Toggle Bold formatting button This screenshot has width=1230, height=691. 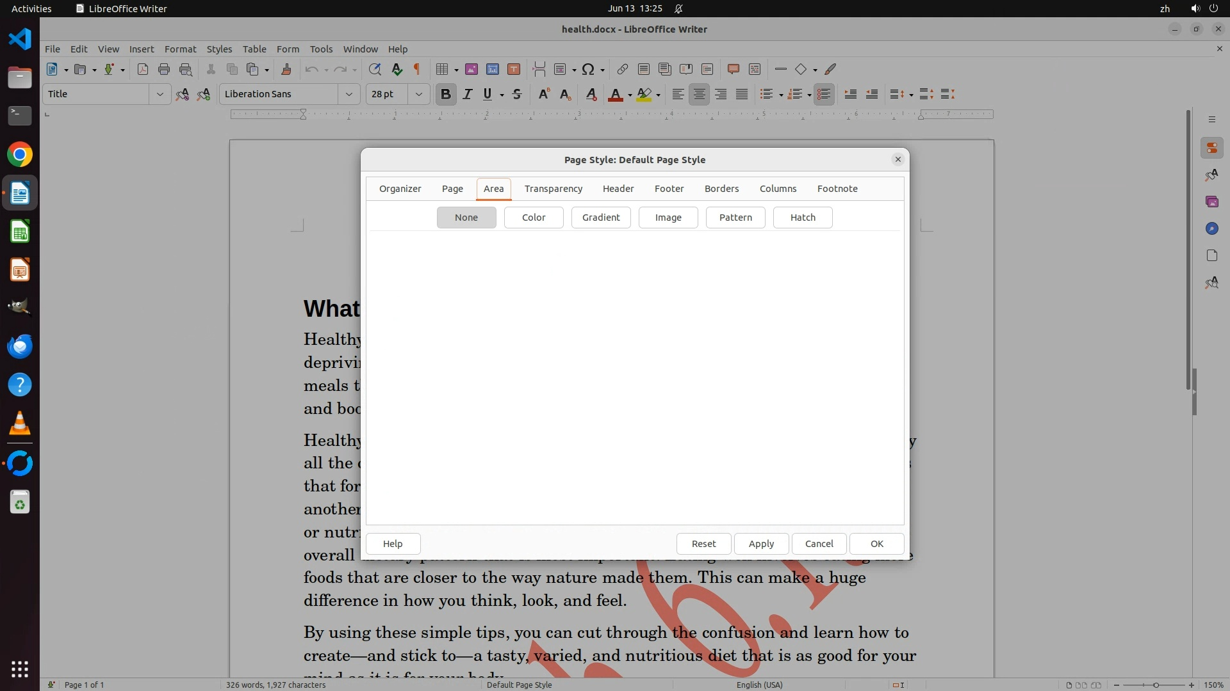coord(446,95)
